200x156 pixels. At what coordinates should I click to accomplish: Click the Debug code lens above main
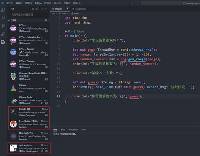pos(80,31)
